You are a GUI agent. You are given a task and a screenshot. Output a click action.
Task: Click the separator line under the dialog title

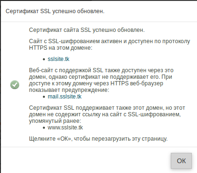pos(99,22)
